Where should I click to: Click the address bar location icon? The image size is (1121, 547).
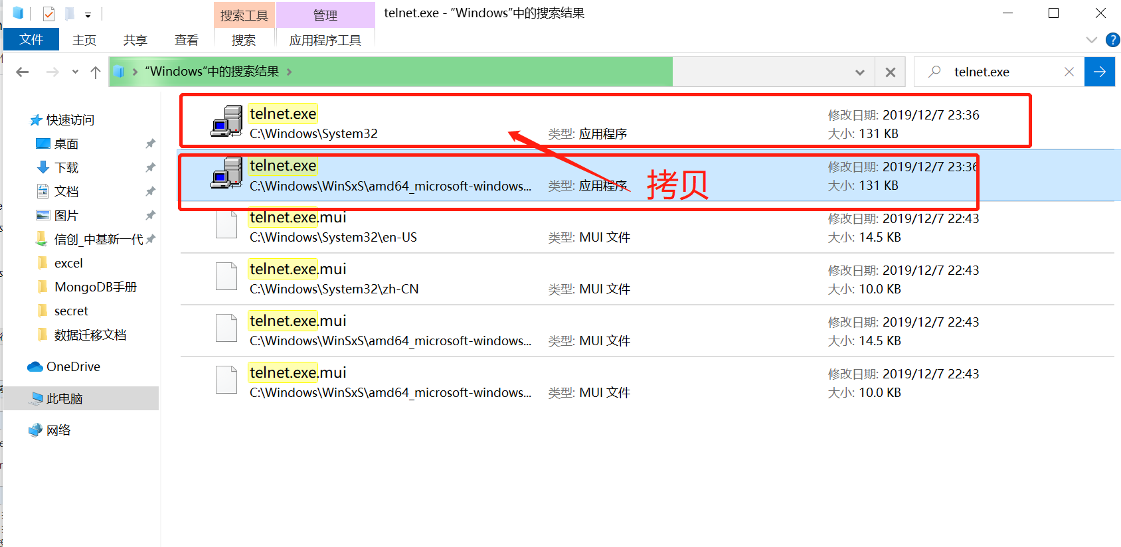(x=119, y=72)
